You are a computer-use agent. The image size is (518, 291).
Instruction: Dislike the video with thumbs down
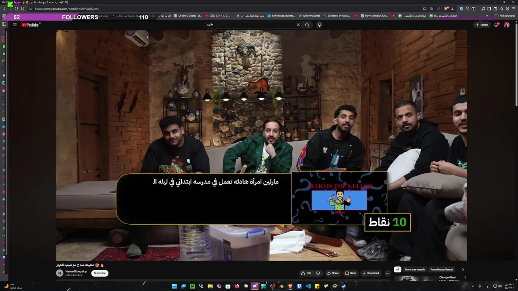coord(318,273)
